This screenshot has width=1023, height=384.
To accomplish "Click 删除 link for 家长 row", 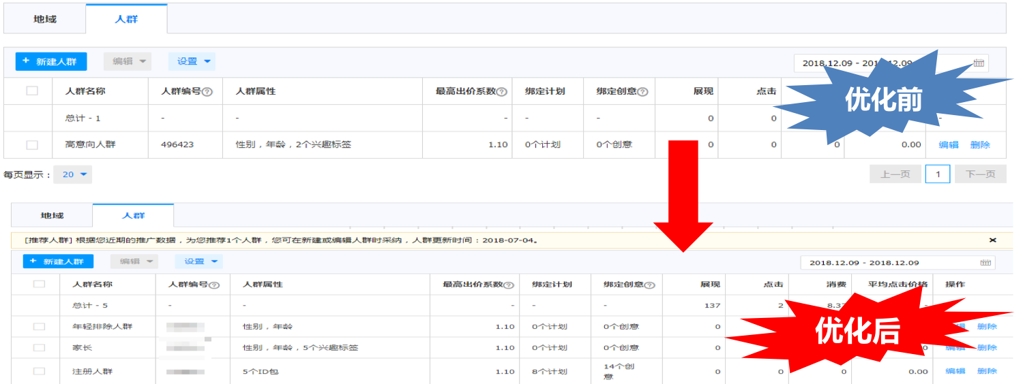I will [x=987, y=347].
